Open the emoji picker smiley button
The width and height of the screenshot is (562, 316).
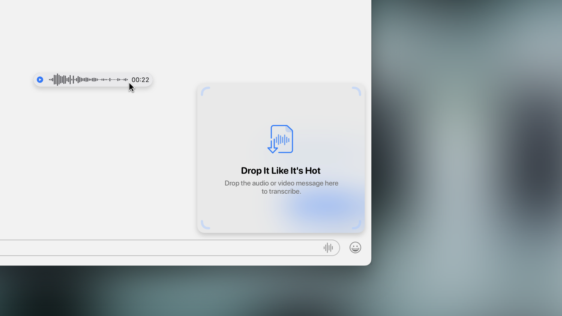[x=355, y=248]
